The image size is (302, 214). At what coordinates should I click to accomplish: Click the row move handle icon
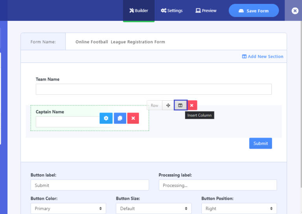168,105
